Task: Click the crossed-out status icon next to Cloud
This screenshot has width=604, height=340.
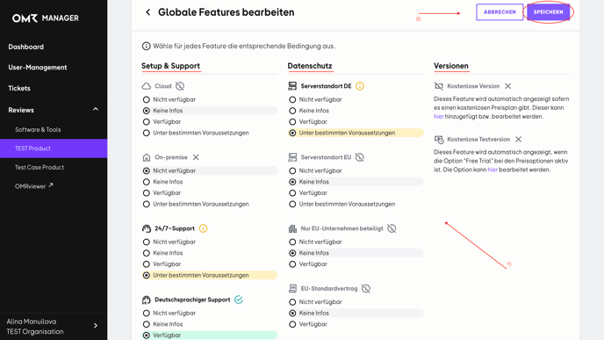Action: pyautogui.click(x=180, y=86)
